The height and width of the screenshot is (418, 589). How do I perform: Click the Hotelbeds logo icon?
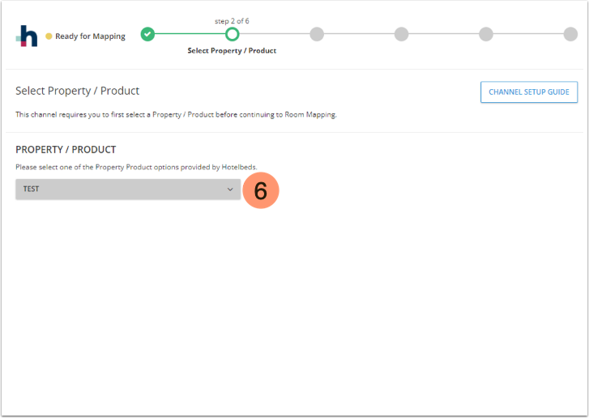click(27, 36)
